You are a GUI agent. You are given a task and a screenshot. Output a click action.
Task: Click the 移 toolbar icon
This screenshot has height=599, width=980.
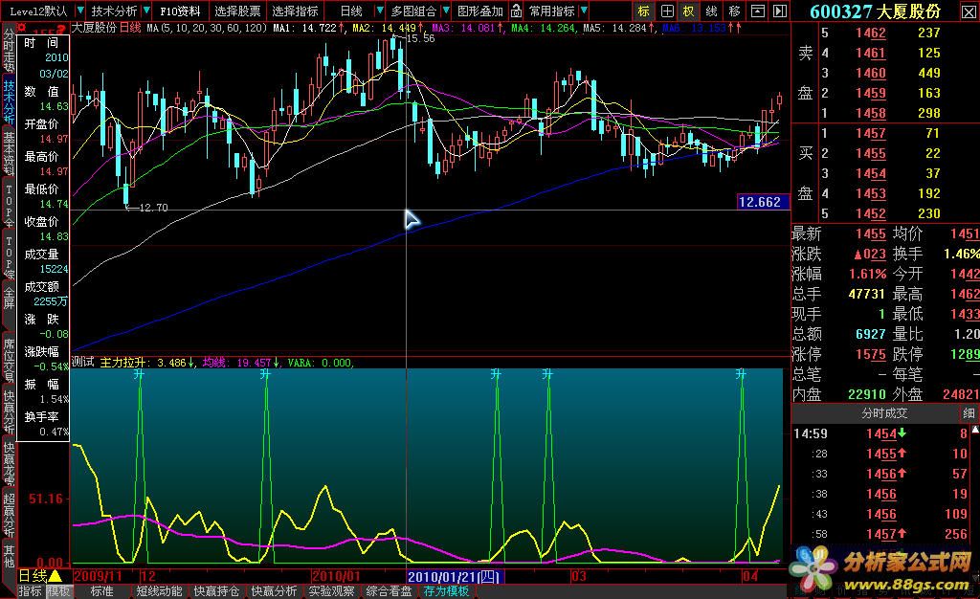tap(734, 11)
